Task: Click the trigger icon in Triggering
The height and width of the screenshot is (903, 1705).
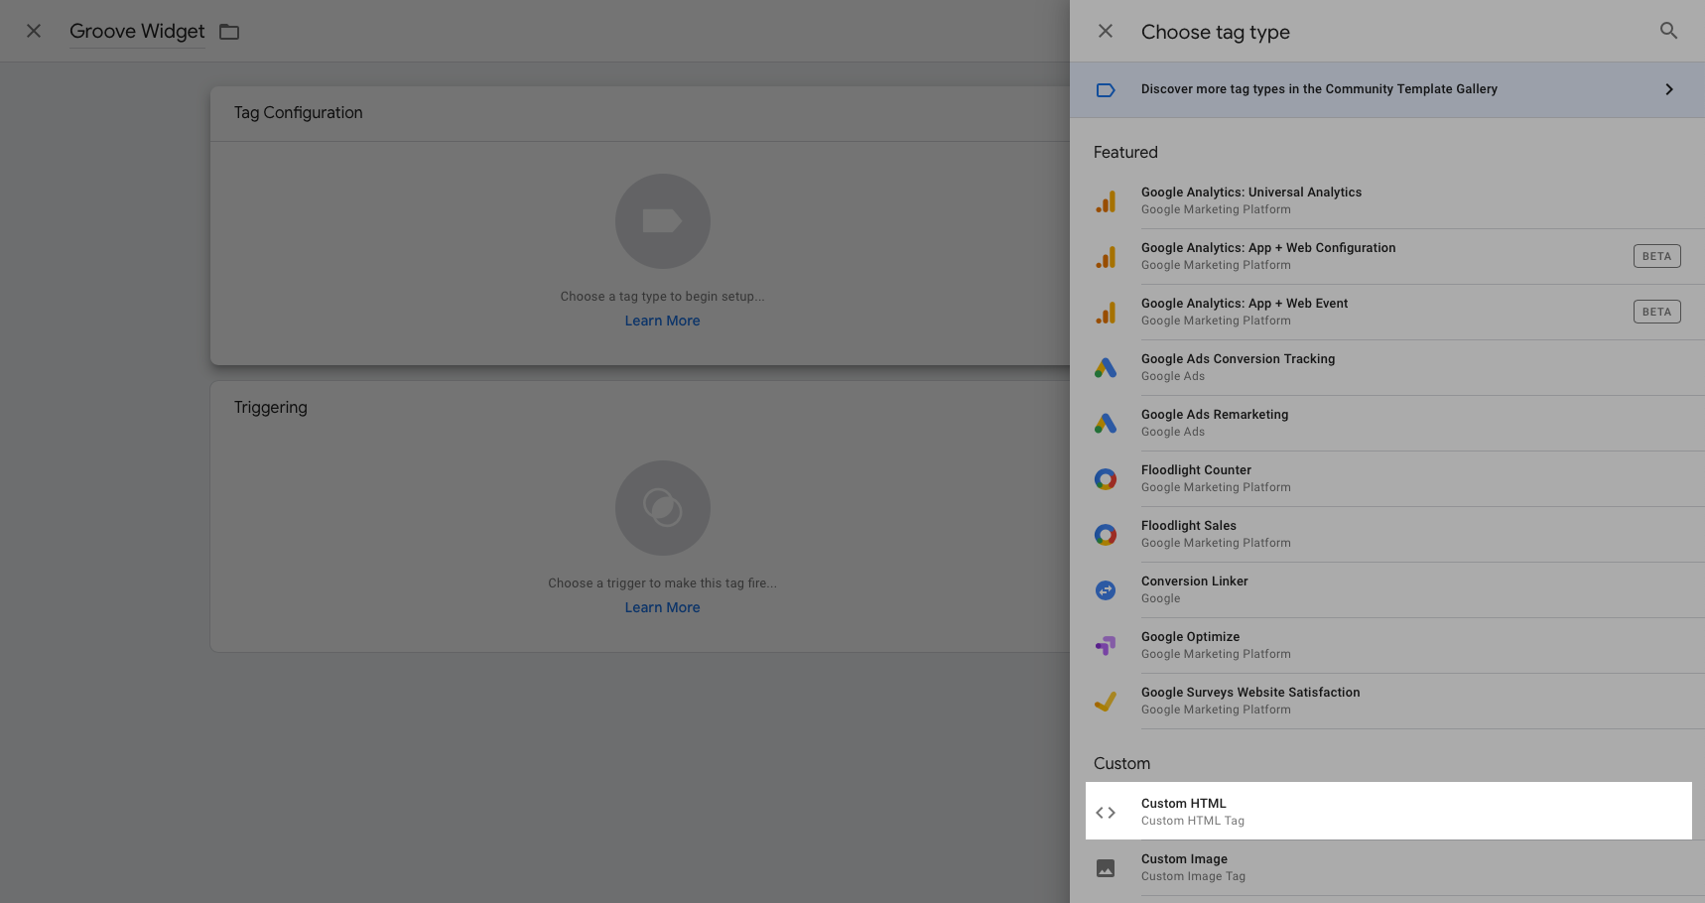Action: (663, 508)
